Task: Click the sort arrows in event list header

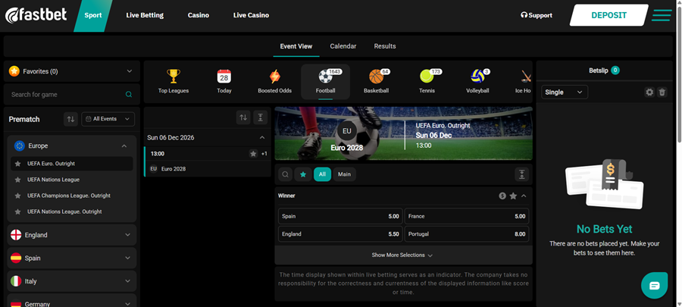Action: tap(243, 117)
